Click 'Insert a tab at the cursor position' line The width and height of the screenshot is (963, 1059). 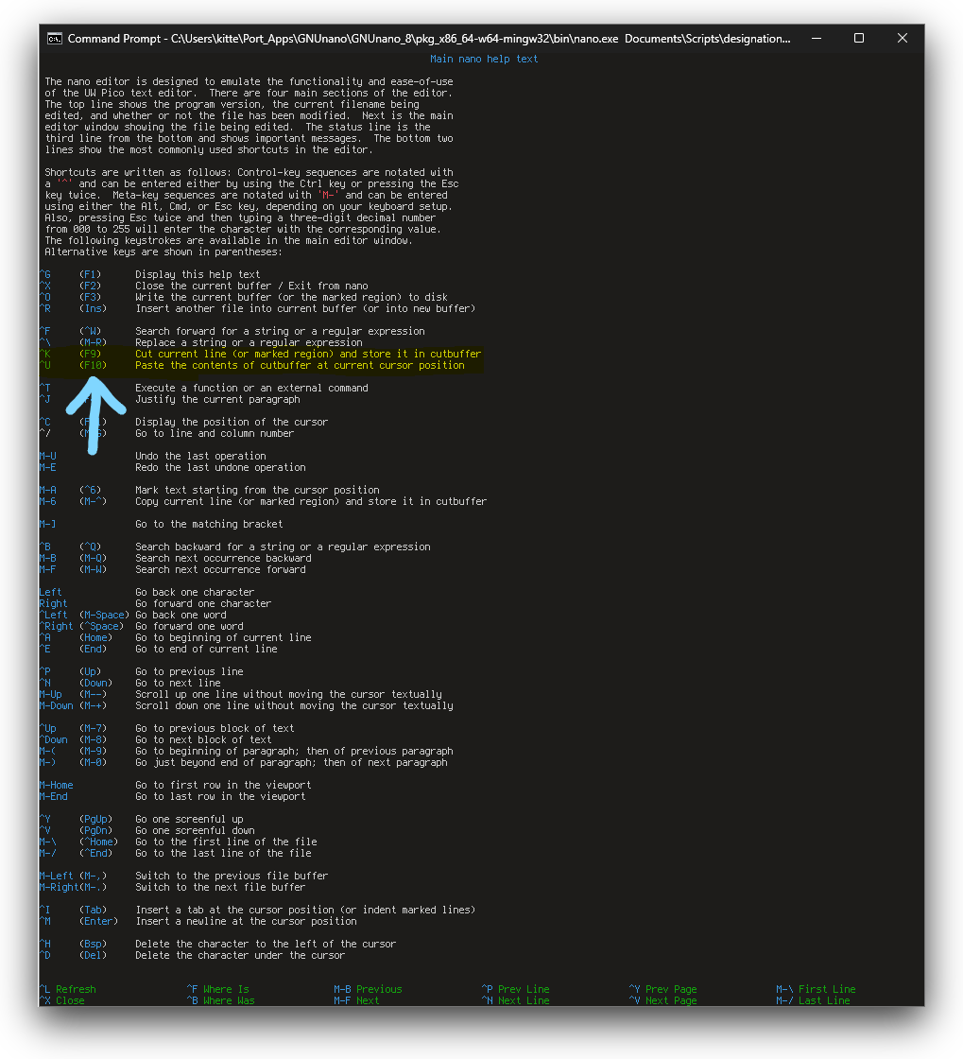(x=305, y=911)
